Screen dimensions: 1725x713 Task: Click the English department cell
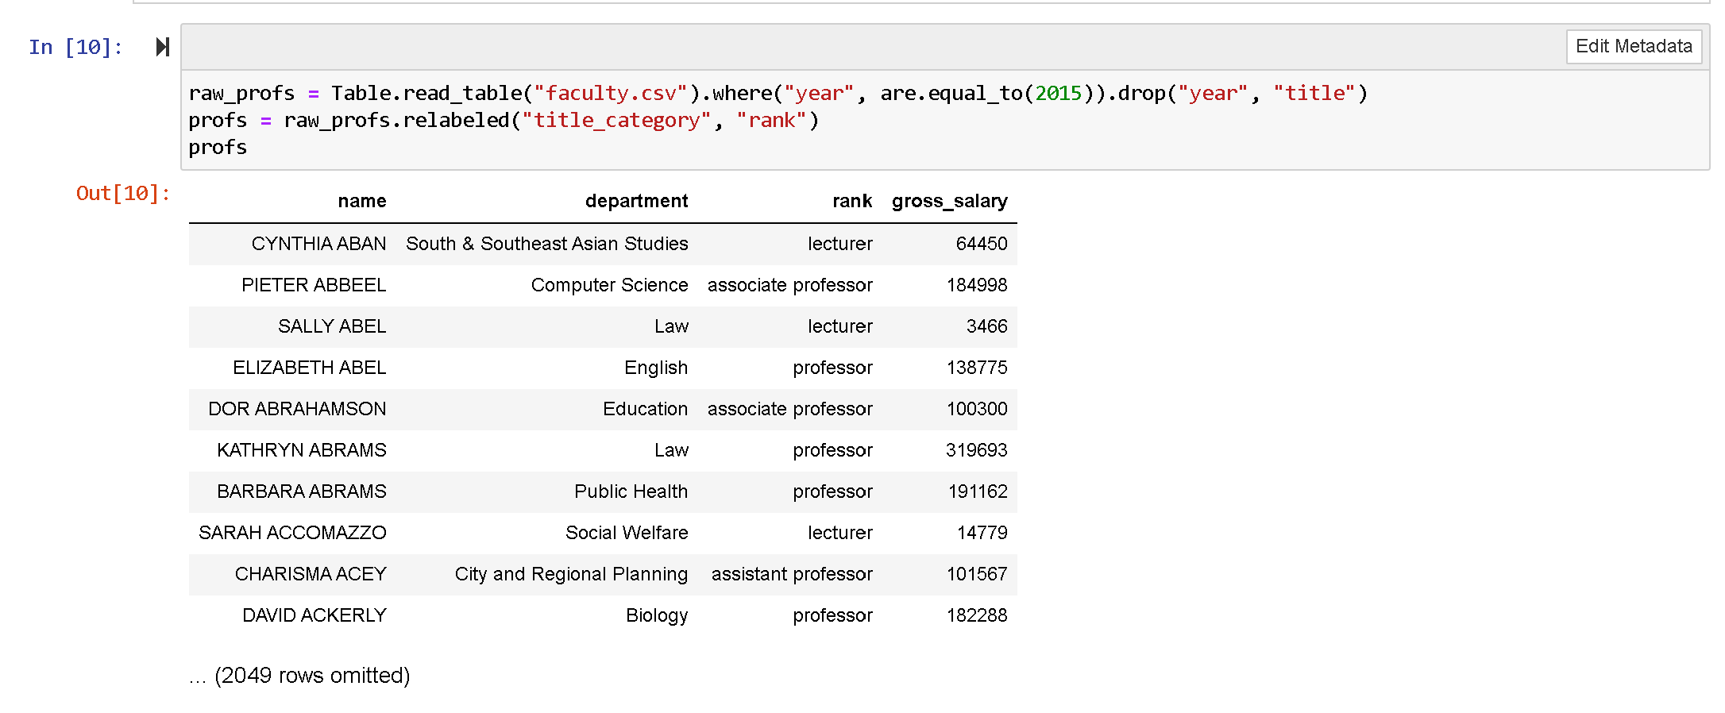[656, 368]
